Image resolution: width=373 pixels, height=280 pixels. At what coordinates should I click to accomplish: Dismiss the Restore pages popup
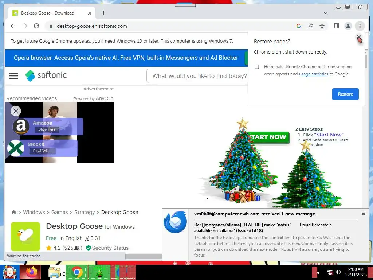[359, 38]
